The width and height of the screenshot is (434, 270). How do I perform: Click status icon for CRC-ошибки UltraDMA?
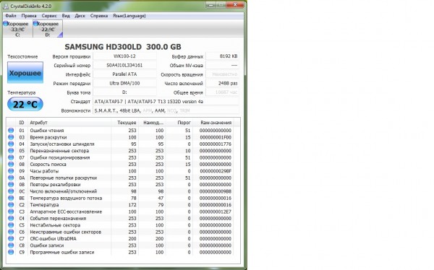(11, 238)
